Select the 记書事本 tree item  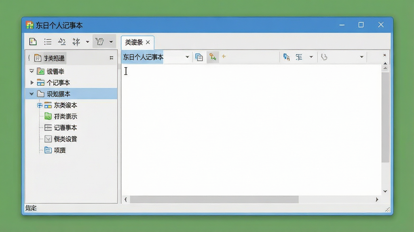[x=65, y=128]
